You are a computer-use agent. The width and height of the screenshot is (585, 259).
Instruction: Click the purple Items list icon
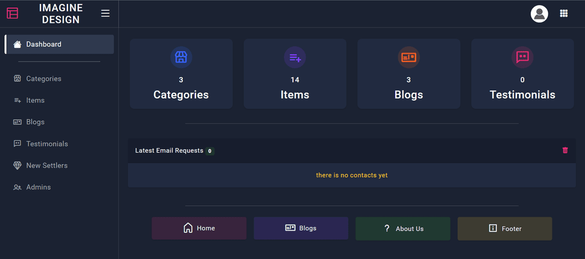[295, 58]
